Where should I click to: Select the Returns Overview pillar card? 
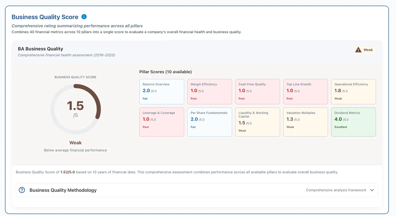(162, 92)
